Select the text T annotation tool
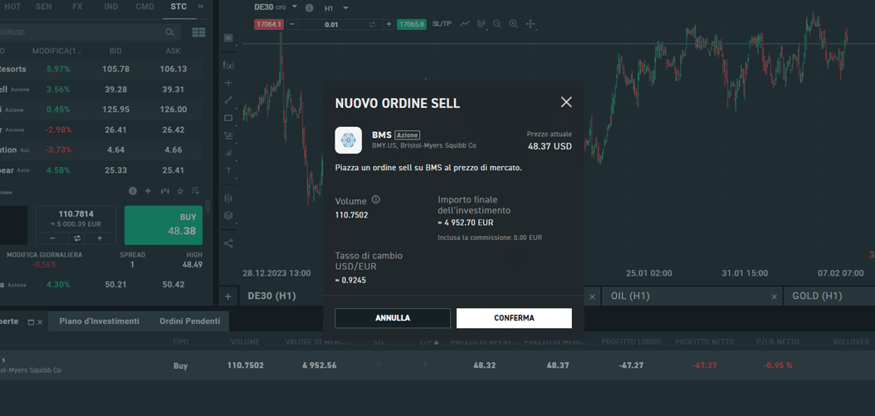The width and height of the screenshot is (875, 416). (228, 170)
